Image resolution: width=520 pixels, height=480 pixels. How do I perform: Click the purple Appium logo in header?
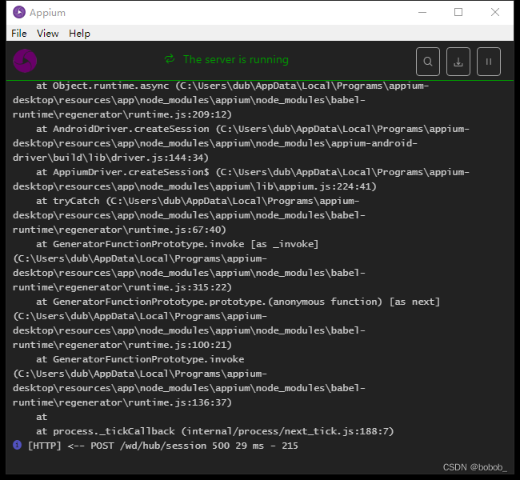(x=25, y=61)
